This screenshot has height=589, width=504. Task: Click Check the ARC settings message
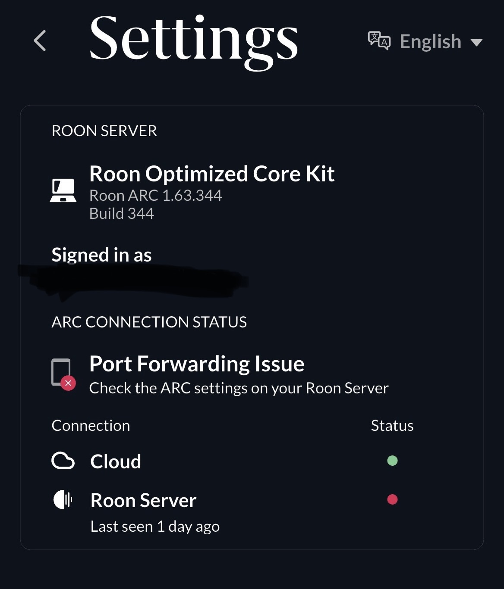[239, 388]
